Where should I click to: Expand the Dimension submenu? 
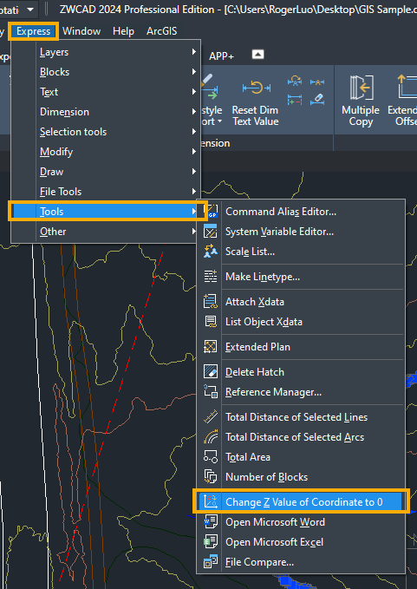click(x=106, y=112)
